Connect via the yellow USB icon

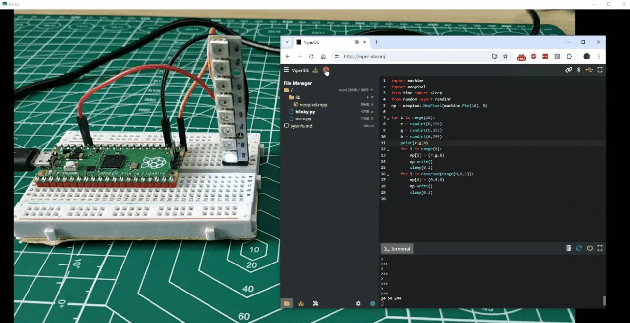(x=589, y=70)
